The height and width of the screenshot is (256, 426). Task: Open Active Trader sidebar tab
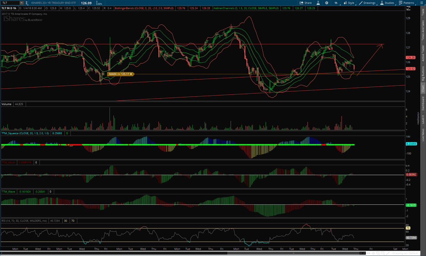click(423, 53)
